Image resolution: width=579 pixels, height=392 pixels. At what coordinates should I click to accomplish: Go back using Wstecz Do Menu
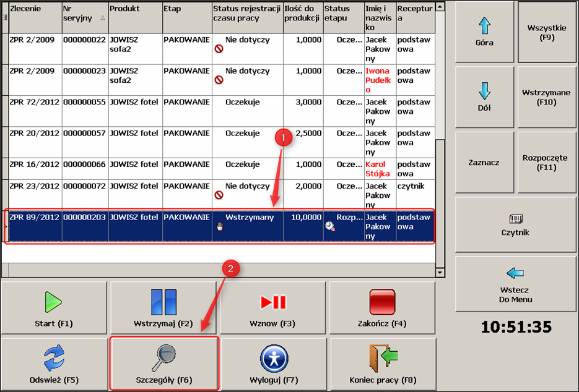(x=515, y=285)
